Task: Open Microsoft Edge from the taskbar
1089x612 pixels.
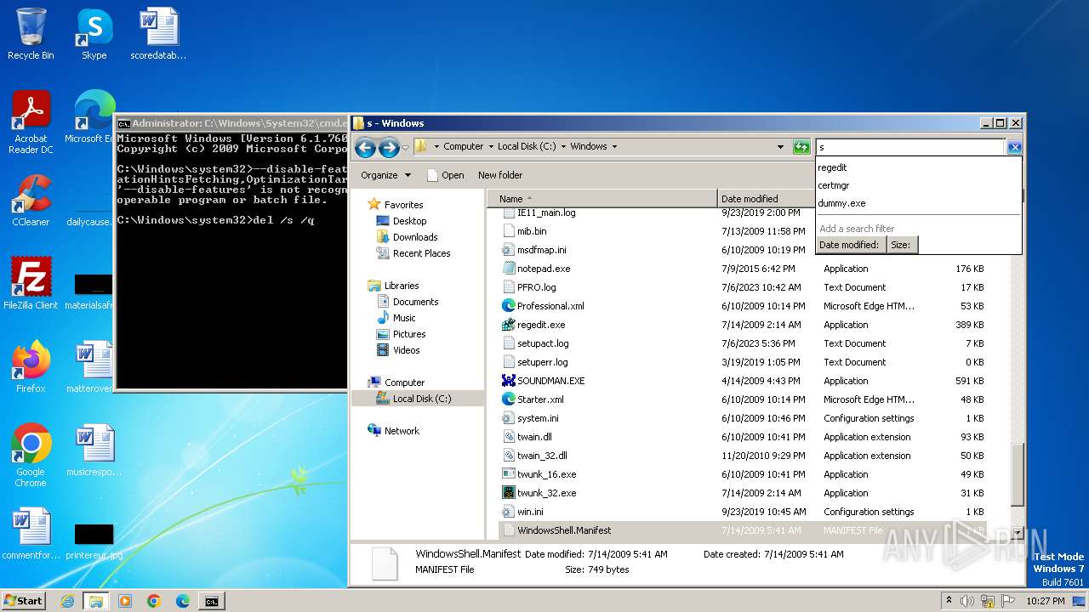Action: [x=182, y=601]
